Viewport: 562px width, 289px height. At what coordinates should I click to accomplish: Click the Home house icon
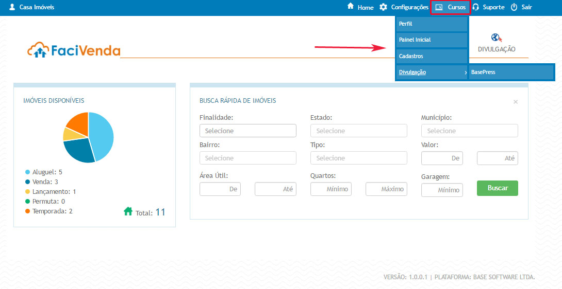(351, 7)
